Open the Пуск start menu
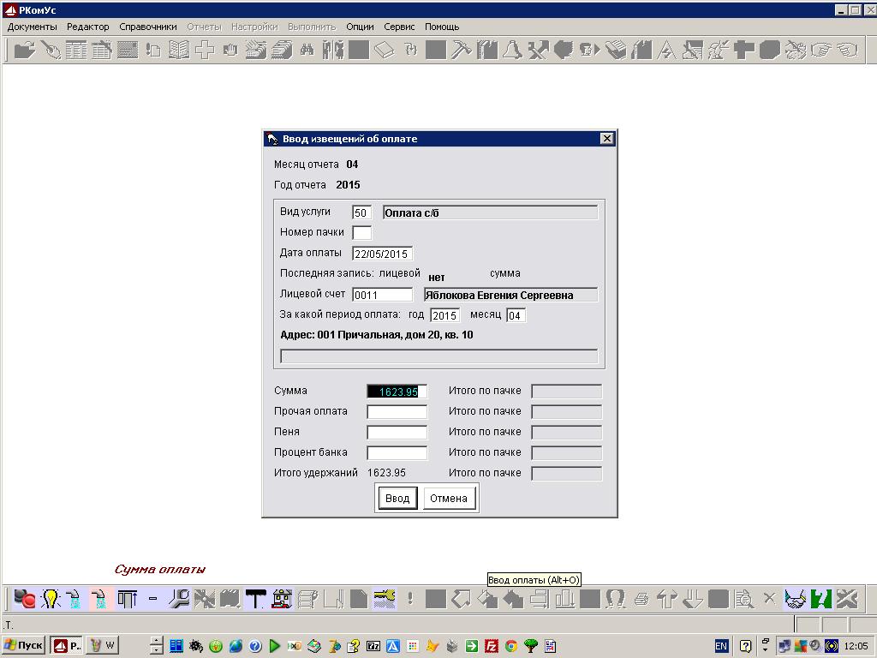Viewport: 877px width, 658px height. coord(24,645)
